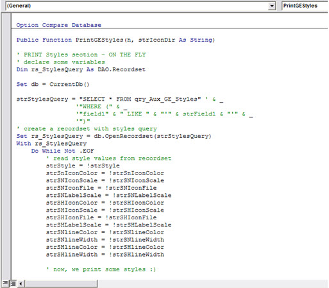Place cursor on Option Compare Database line
Screen dimensions: 329x288
pos(59,25)
